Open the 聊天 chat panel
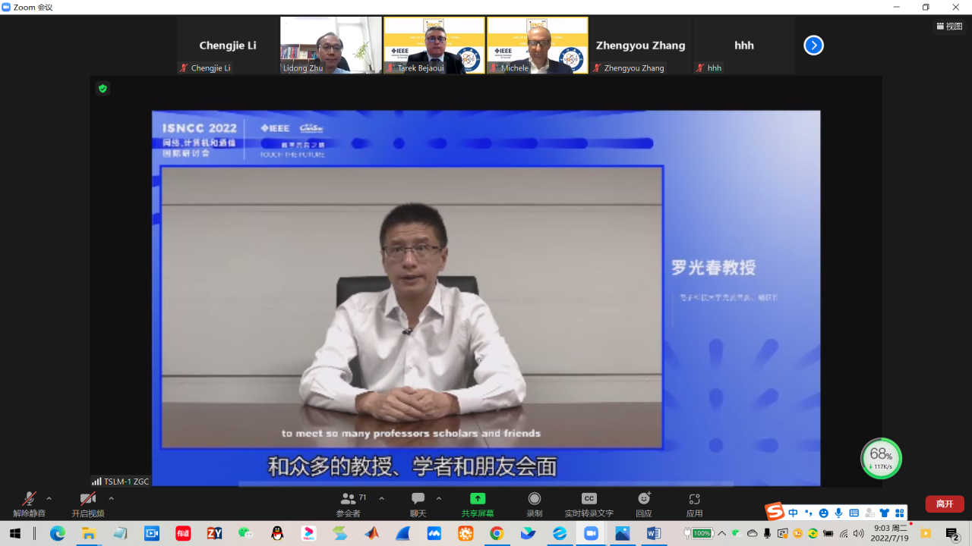972x546 pixels. (418, 503)
